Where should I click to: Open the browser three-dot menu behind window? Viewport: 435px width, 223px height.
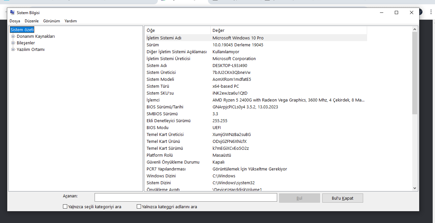pos(431,12)
